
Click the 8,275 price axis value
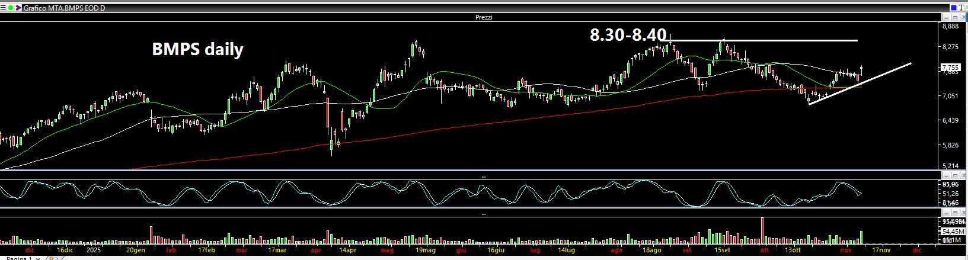point(950,46)
